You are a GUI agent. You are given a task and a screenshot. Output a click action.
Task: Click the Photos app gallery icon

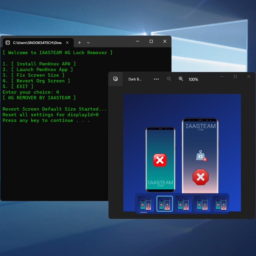click(115, 79)
